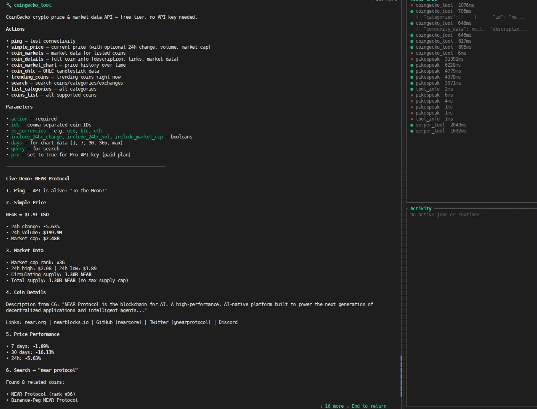The height and width of the screenshot is (409, 537).
Task: Click the green dot beside coingecko_tool 605ms
Action: [412, 47]
